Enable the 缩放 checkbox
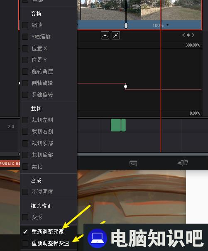Screen dimensions: 208x251 [25, 25]
